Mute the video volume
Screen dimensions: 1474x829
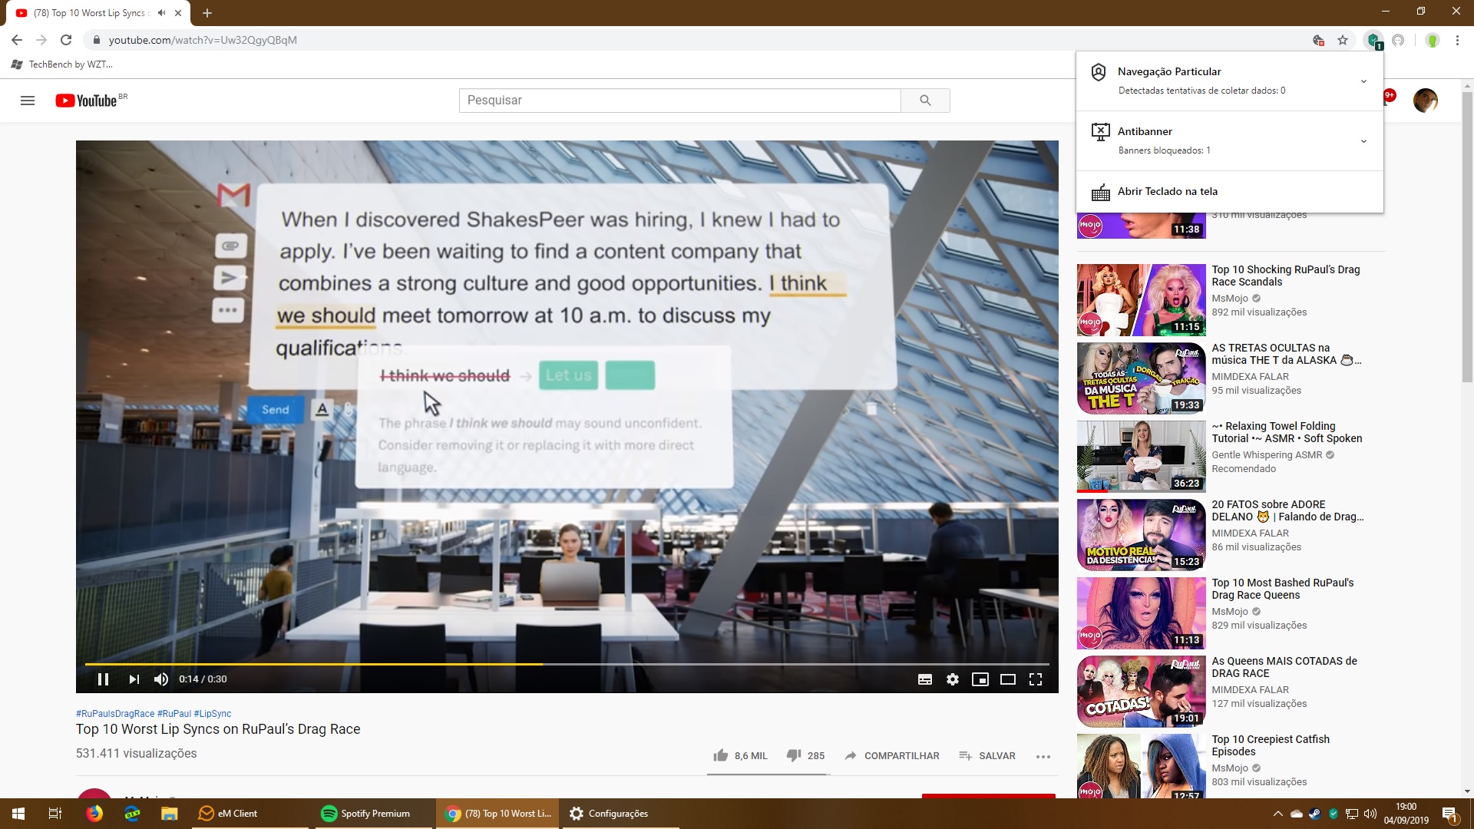[x=161, y=679]
